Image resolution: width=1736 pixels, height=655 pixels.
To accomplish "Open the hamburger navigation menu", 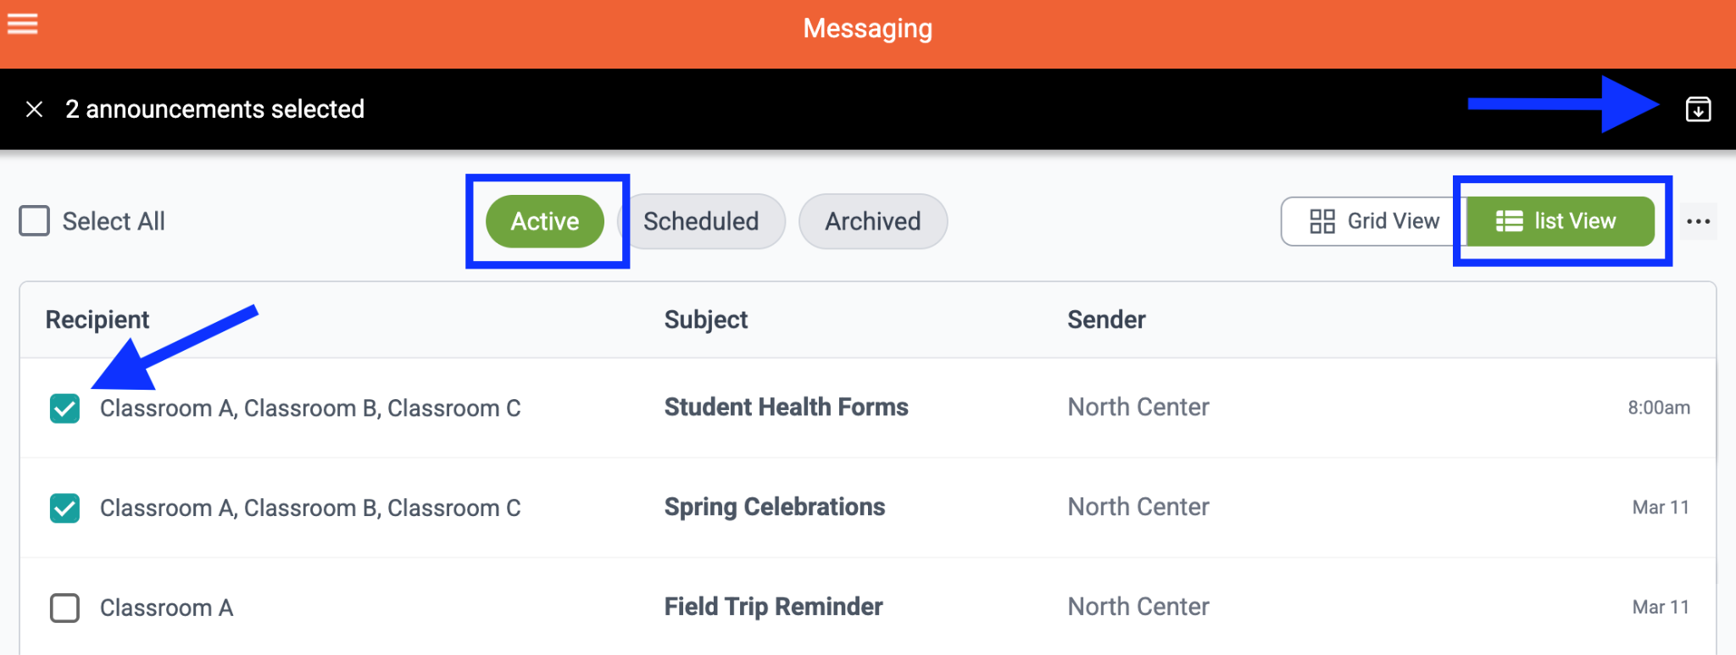I will point(23,24).
